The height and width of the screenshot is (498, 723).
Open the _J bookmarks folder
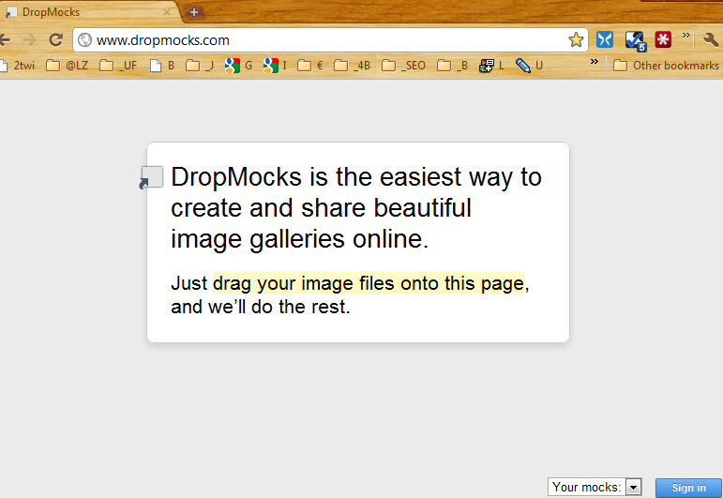(200, 66)
